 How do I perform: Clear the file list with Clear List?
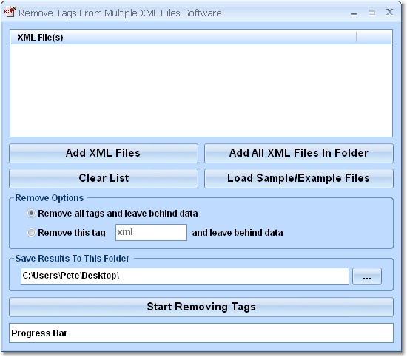104,178
